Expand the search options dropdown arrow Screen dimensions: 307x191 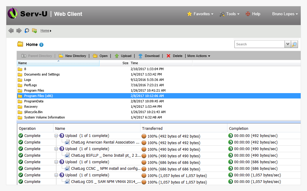288,44
